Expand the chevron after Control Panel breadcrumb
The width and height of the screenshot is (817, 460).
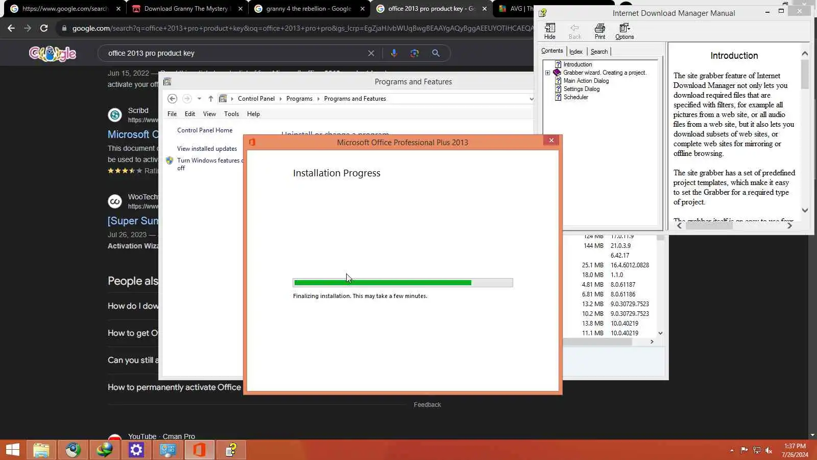[281, 99]
